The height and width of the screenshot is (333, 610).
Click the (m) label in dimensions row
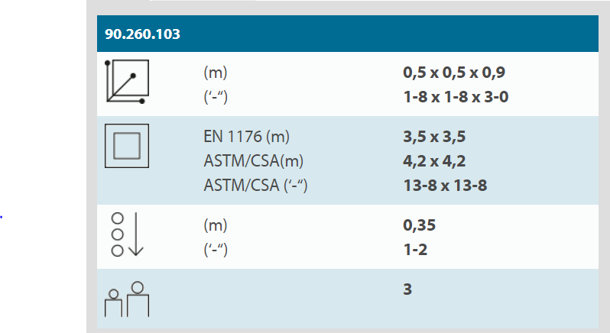[x=216, y=73]
